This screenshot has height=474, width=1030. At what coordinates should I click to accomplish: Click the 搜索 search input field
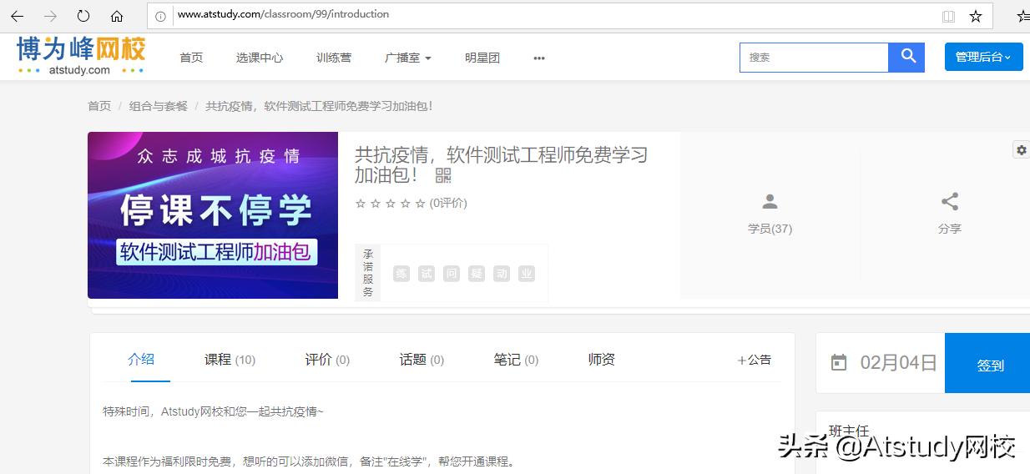pos(814,58)
